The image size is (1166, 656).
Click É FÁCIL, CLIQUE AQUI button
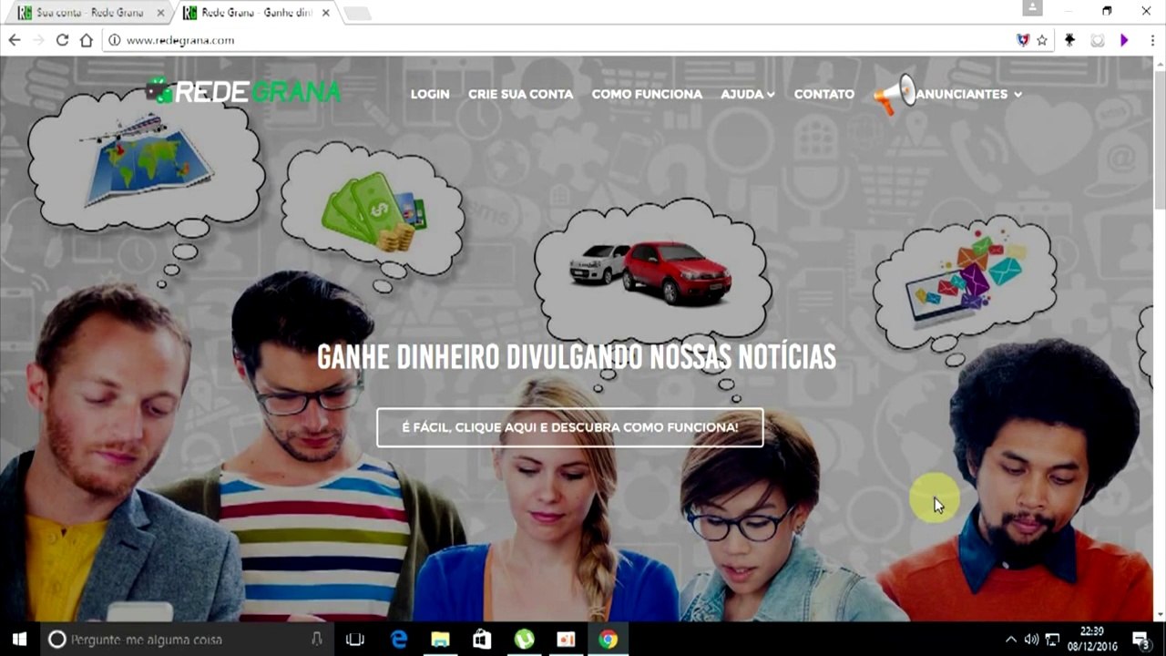[x=570, y=427]
